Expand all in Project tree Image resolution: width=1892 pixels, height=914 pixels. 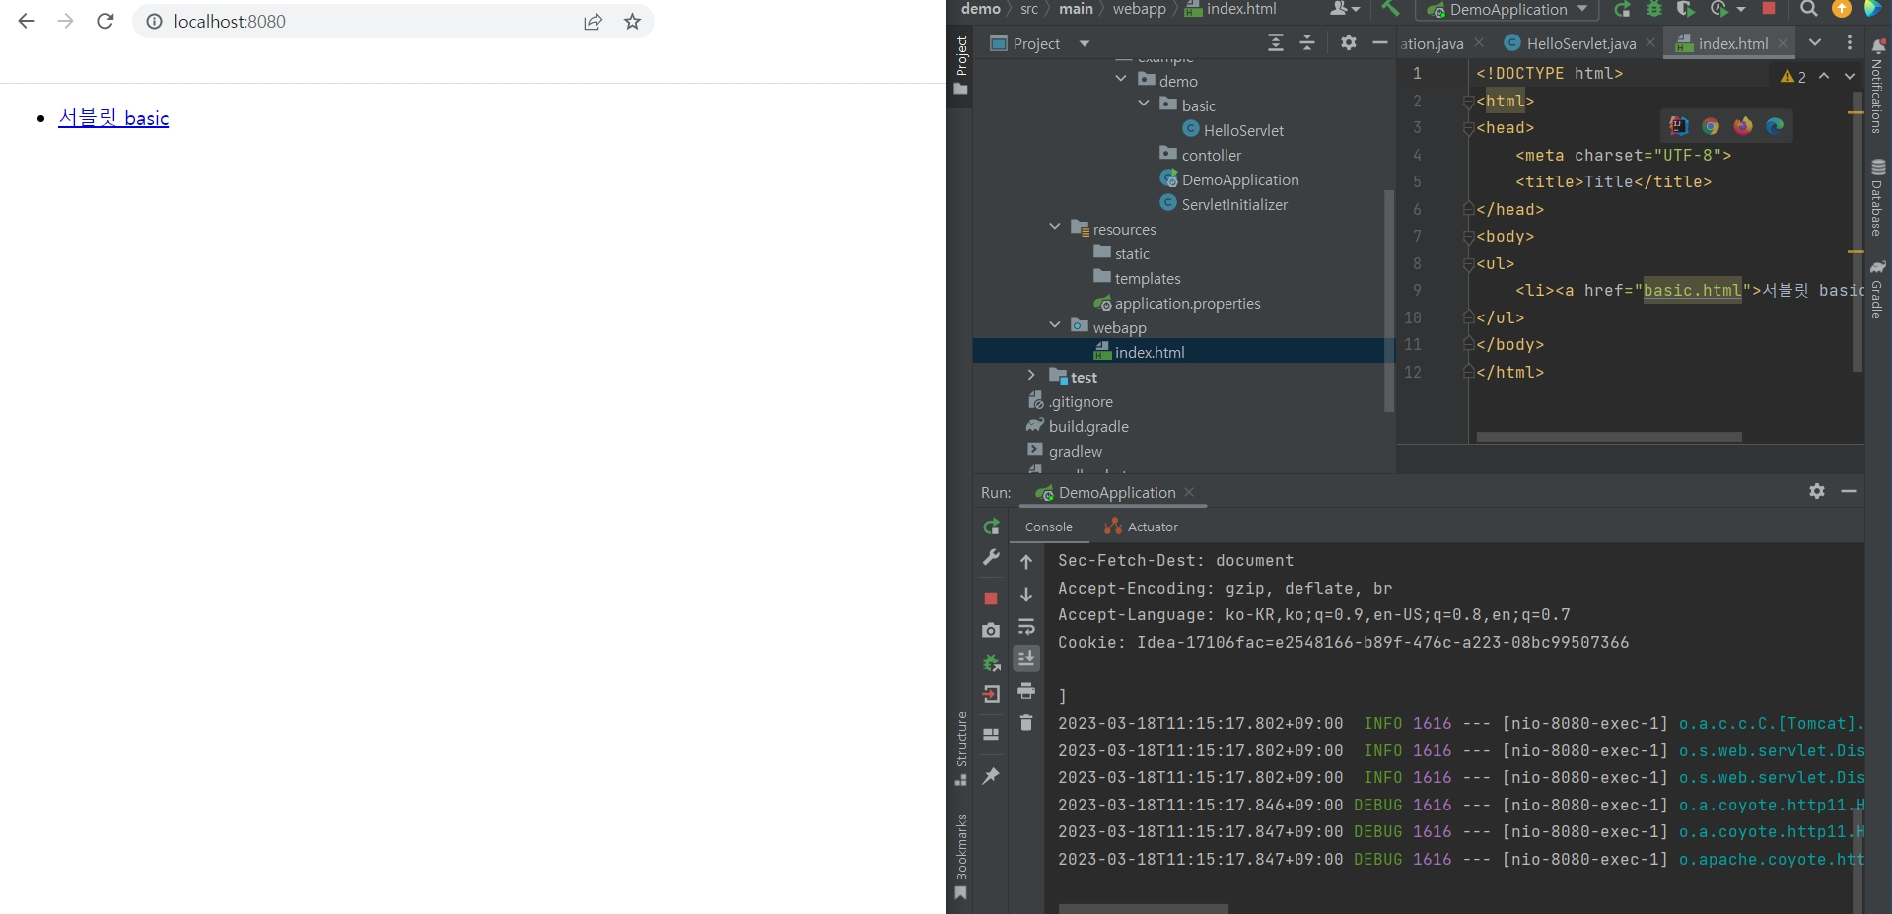(x=1276, y=42)
